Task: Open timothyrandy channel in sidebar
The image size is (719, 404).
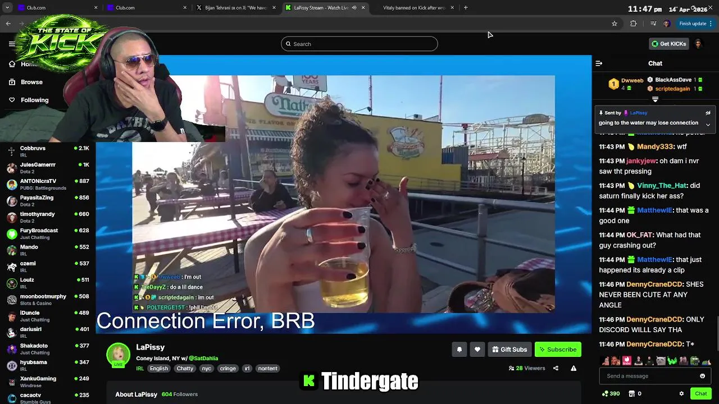Action: tap(48, 217)
